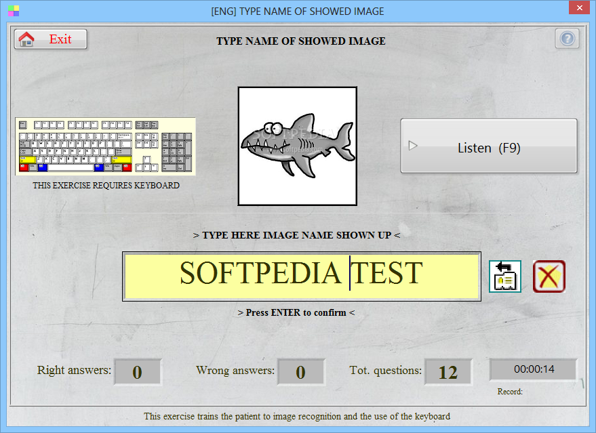Click the colorful app icon in title bar
Image resolution: width=596 pixels, height=433 pixels.
pyautogui.click(x=14, y=11)
